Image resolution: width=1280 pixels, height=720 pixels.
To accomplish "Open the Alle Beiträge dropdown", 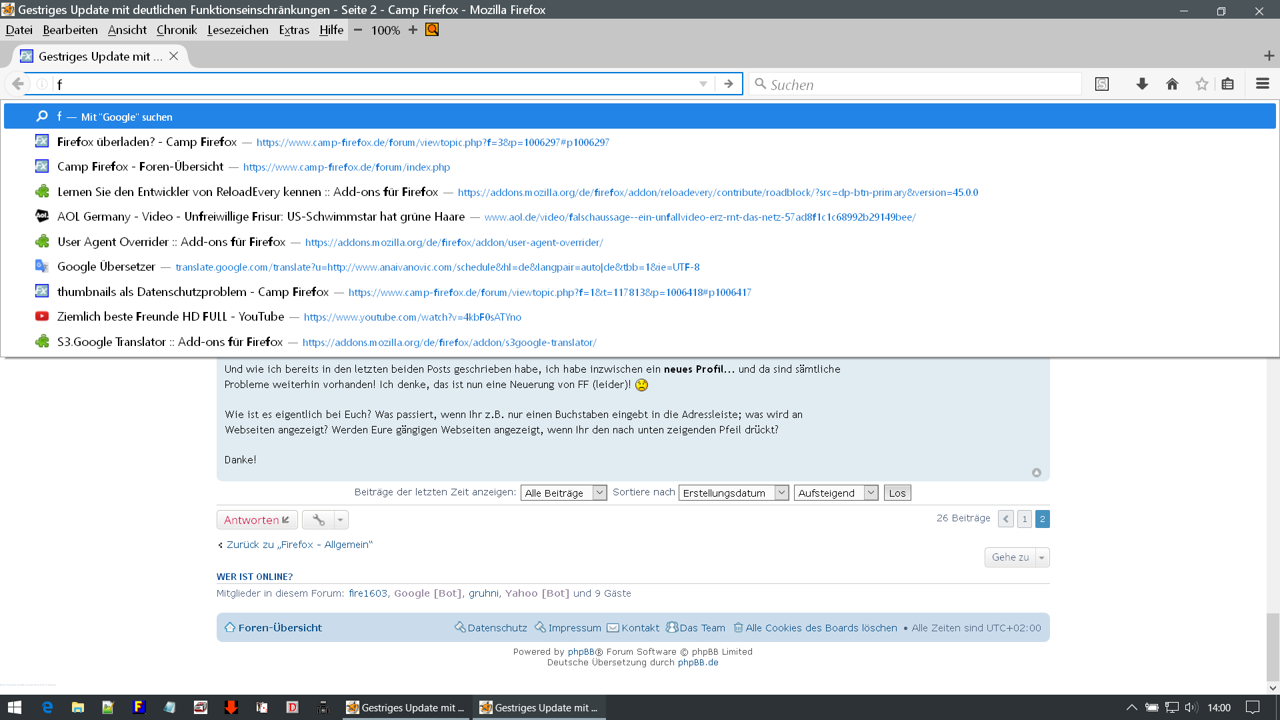I will [x=563, y=493].
